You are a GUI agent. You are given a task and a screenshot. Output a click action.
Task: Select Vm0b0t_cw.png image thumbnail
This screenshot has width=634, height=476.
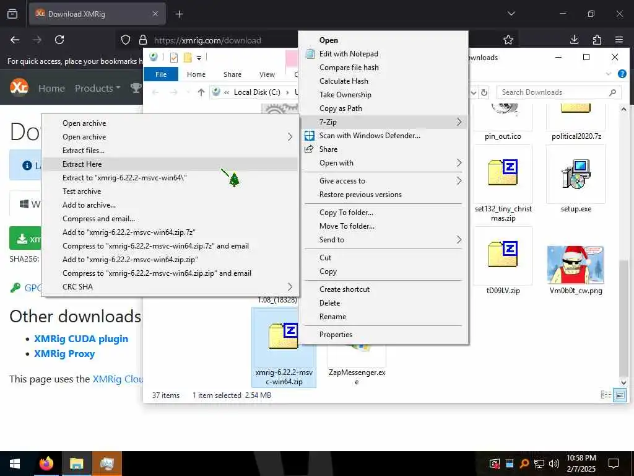click(x=575, y=265)
